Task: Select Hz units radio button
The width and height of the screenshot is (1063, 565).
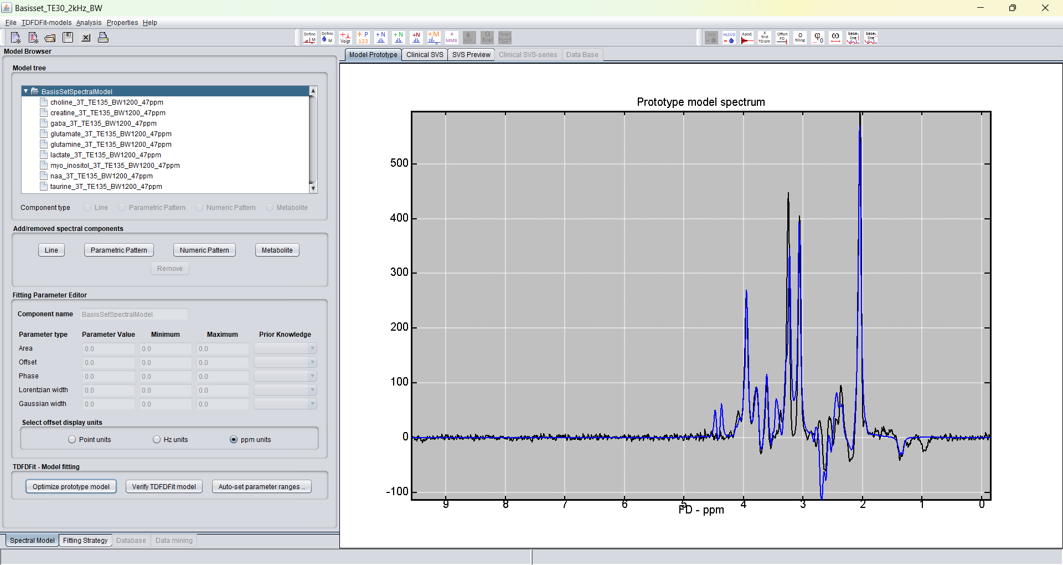Action: pos(157,439)
